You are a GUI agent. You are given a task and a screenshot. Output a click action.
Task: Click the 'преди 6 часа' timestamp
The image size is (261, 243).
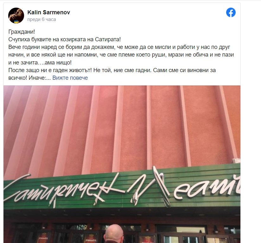(x=41, y=19)
